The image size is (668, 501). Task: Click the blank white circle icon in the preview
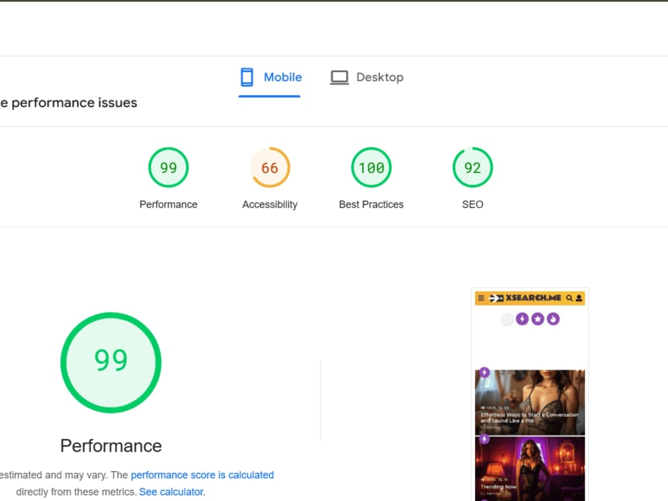pyautogui.click(x=506, y=319)
